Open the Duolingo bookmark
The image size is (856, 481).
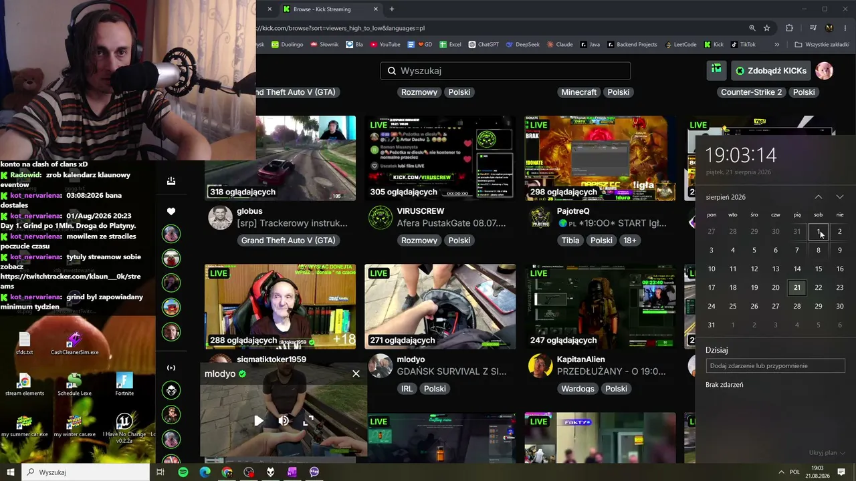(288, 45)
